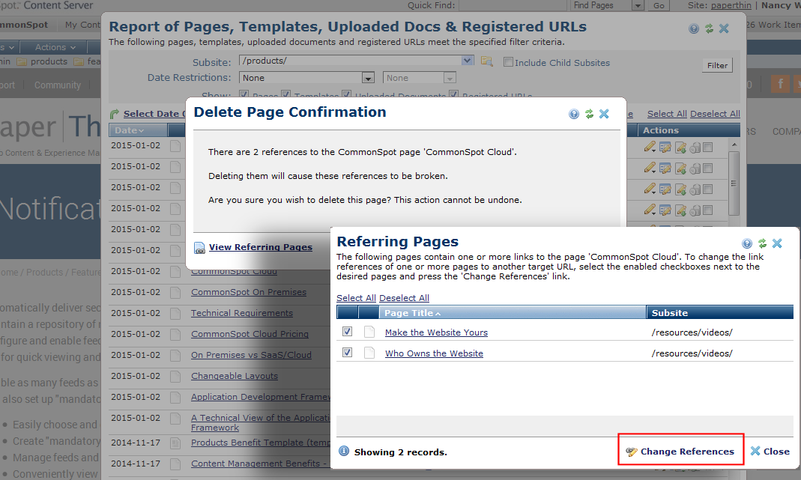The height and width of the screenshot is (480, 801).
Task: Tick the selection checkbox in topmost Actions row
Action: [707, 148]
